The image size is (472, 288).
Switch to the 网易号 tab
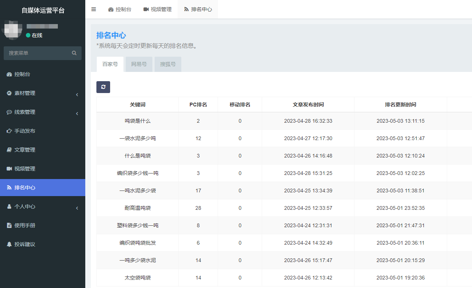139,64
